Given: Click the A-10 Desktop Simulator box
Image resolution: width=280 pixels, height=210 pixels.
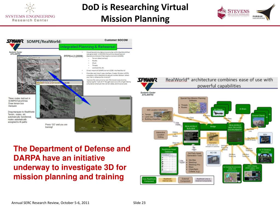Looking at the screenshot, I should (265, 156).
